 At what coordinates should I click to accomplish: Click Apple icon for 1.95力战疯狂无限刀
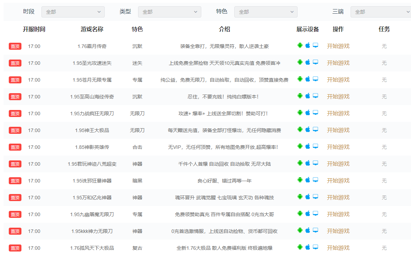308,112
